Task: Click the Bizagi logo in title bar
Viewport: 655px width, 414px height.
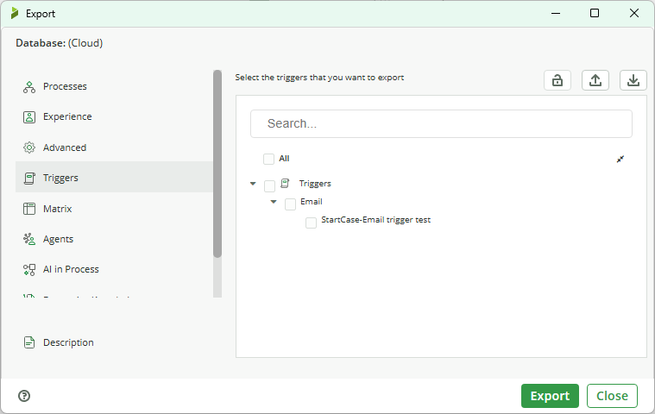Action: point(15,13)
